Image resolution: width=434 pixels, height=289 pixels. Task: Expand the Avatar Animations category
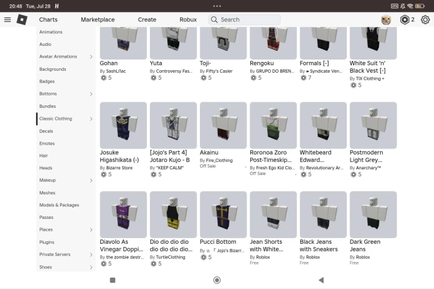pyautogui.click(x=91, y=56)
